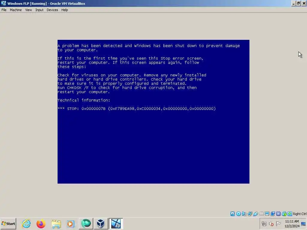Image resolution: width=307 pixels, height=230 pixels.
Task: Click the optical disk status icon
Action: [x=238, y=214]
